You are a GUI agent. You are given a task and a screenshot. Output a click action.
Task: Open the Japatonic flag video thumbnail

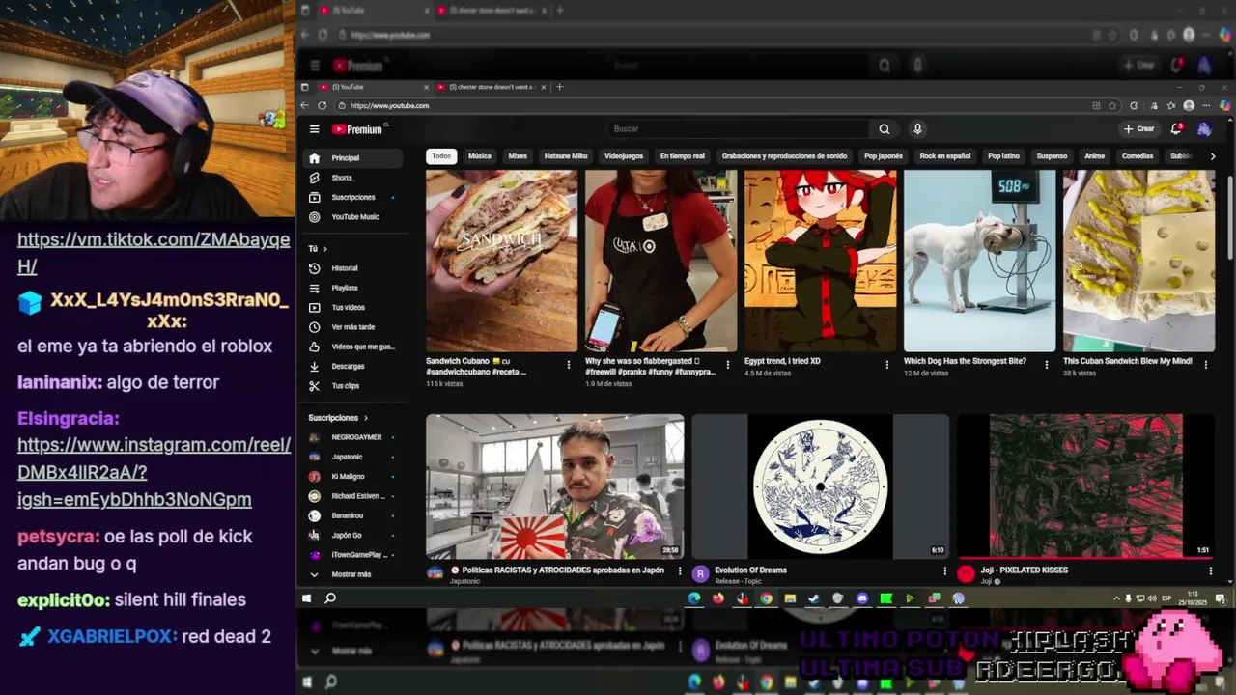[555, 486]
